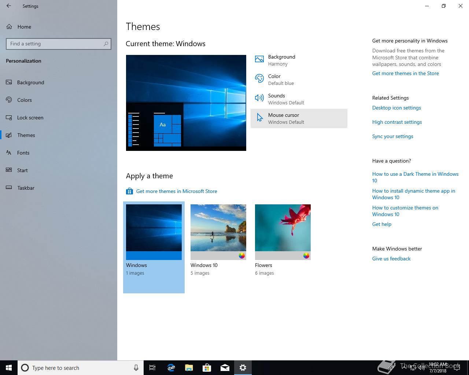
Task: Open the Colors personalization page
Action: (x=59, y=100)
